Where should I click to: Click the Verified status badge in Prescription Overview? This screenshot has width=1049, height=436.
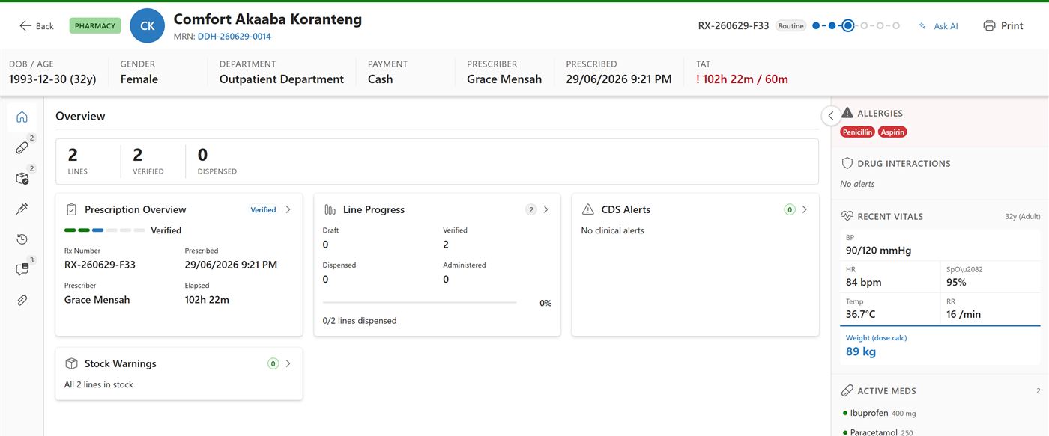[x=263, y=210]
